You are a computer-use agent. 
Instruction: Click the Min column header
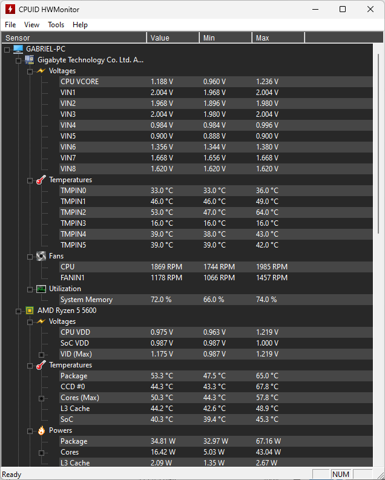coord(226,38)
